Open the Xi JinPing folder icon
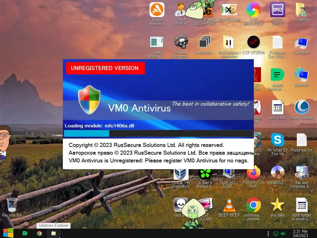This screenshot has height=238, width=317. coord(302,12)
